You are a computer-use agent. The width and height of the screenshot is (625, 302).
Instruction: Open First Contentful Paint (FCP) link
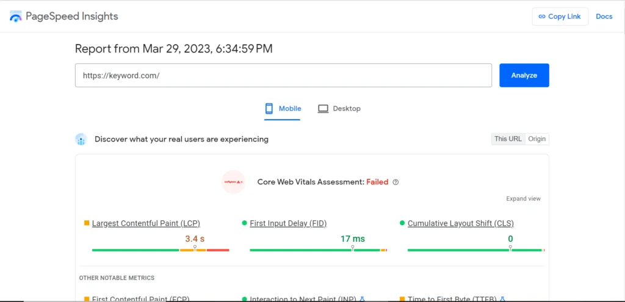tap(141, 298)
